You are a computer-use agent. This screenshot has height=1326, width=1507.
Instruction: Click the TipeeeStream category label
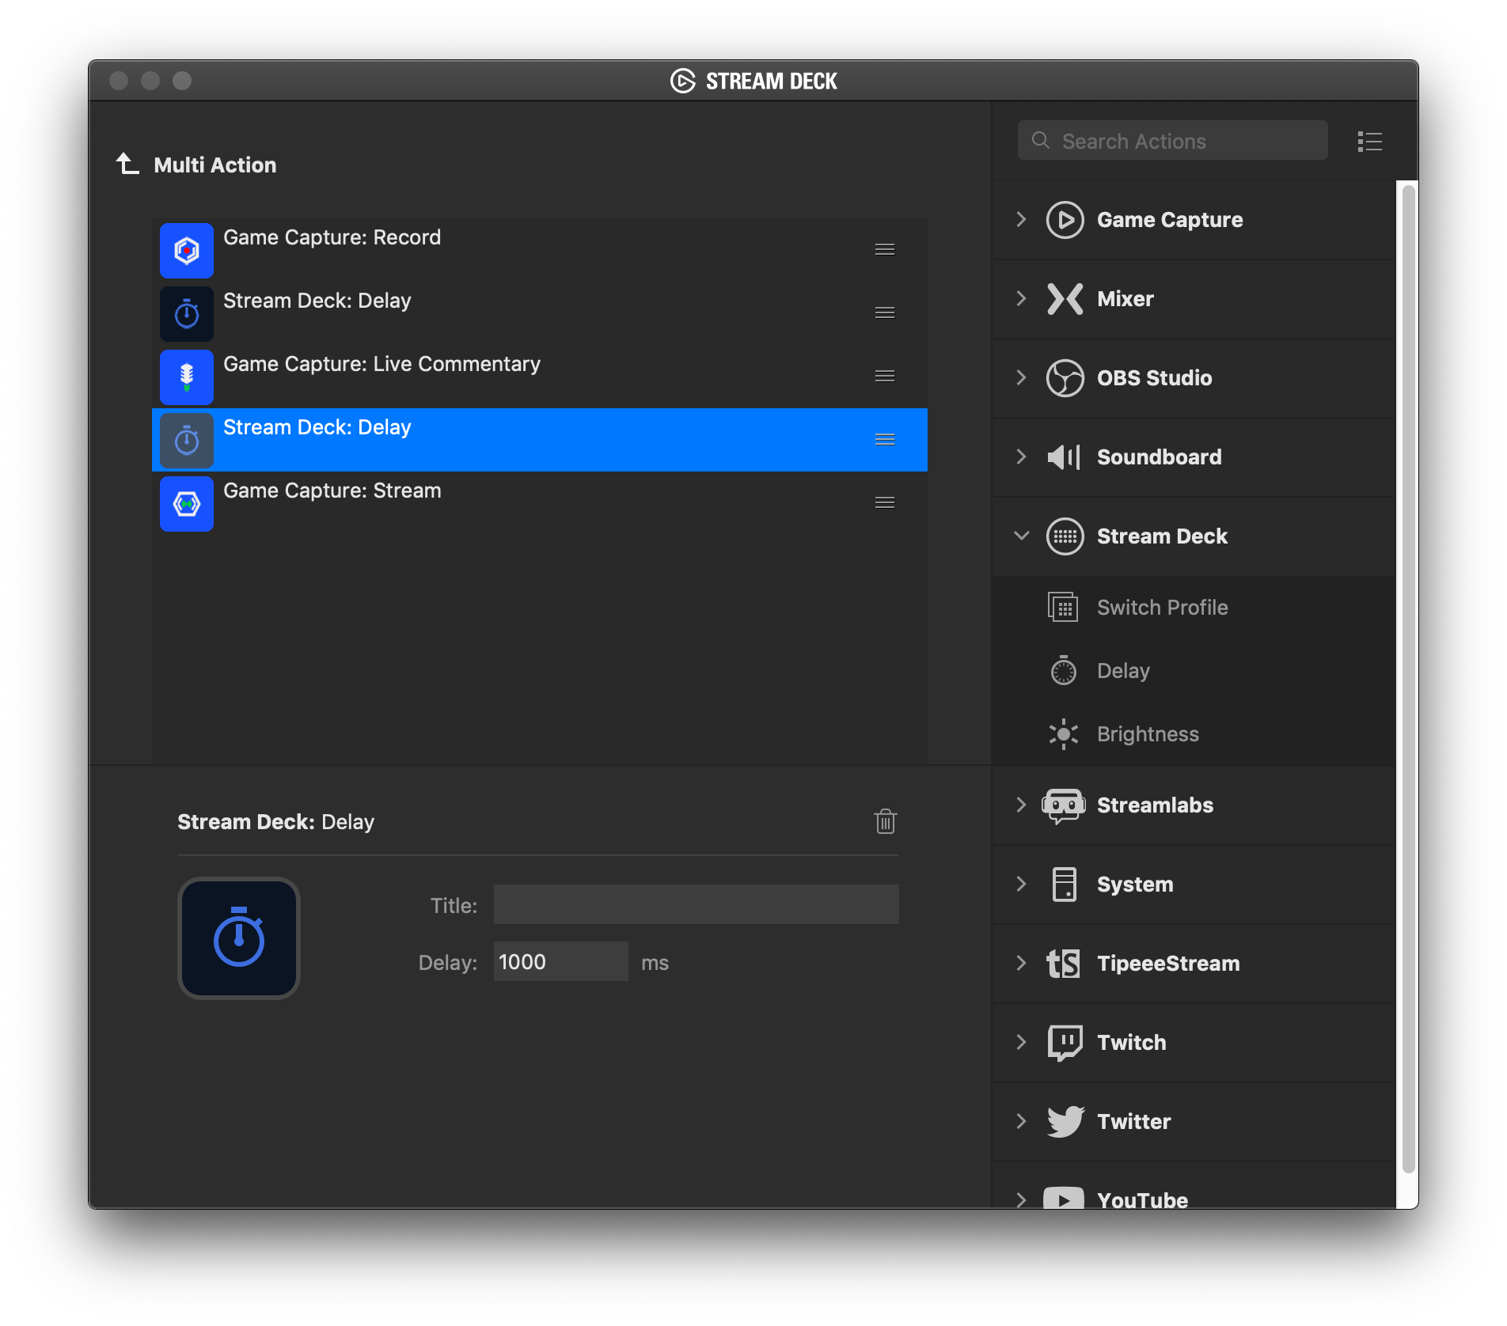coord(1169,964)
